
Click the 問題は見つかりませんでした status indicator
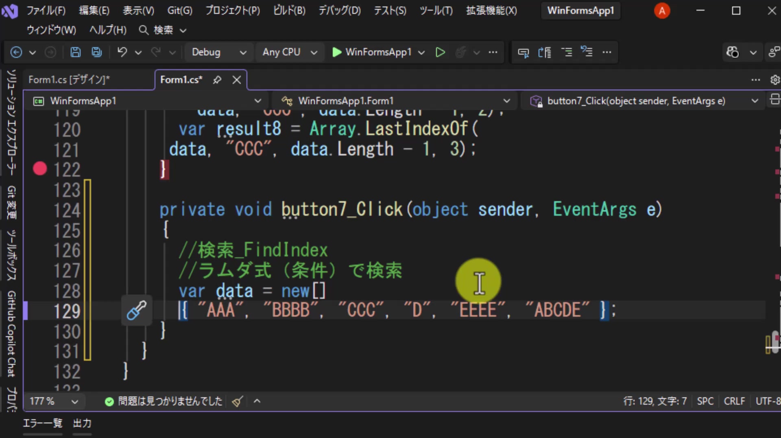pyautogui.click(x=164, y=401)
